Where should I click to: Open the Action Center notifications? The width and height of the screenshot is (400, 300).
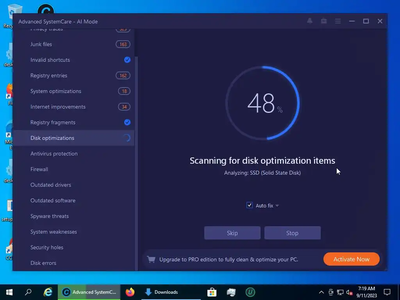coord(387,292)
